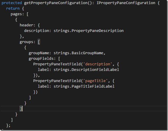
Task: Click the PageTitleFieldLabel identifier
Action: (93, 86)
